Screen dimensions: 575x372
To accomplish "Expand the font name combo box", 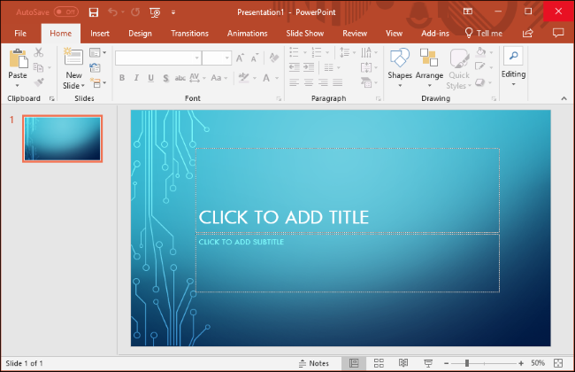I will click(x=195, y=58).
